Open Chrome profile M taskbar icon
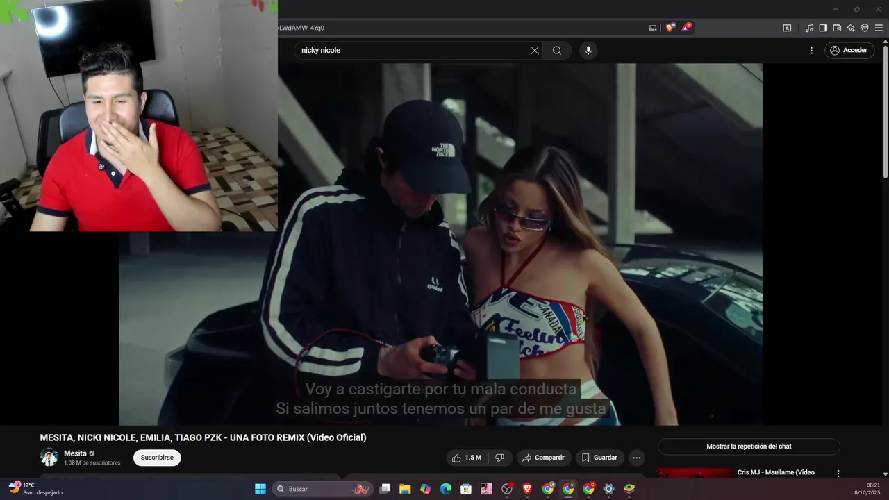The height and width of the screenshot is (500, 889). 548,489
